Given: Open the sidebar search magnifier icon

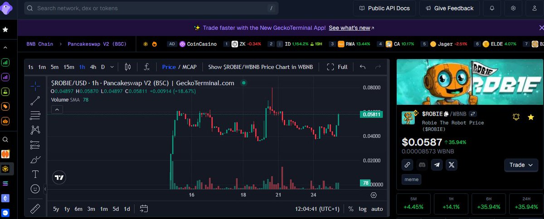Looking at the screenshot, I should 5,140.
